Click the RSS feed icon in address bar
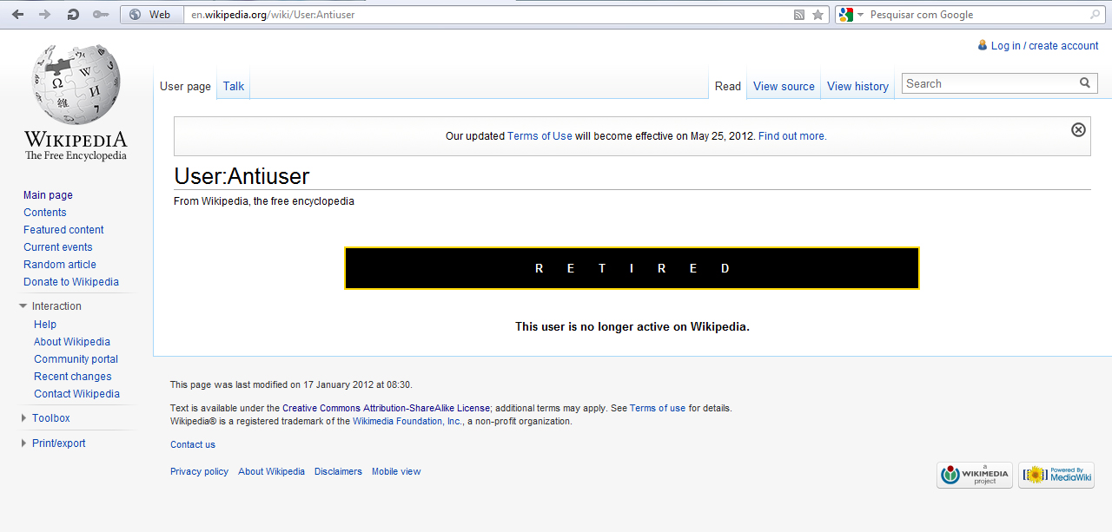Screen dimensions: 1112x532 pos(799,15)
